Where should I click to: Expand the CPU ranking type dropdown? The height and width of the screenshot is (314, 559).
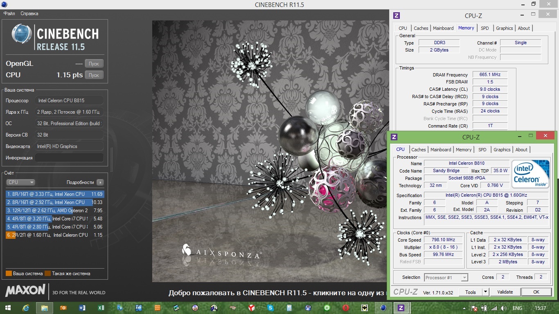click(20, 182)
